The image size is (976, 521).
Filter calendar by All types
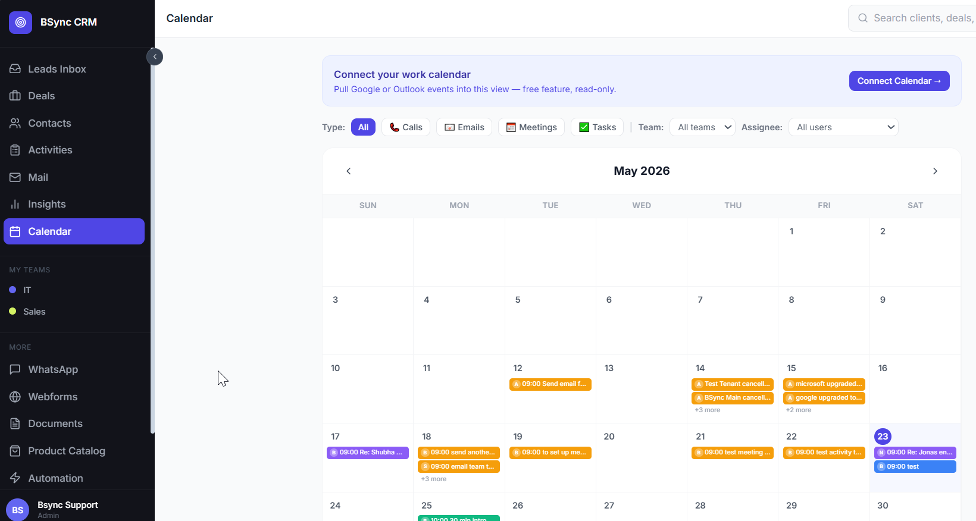pos(363,127)
